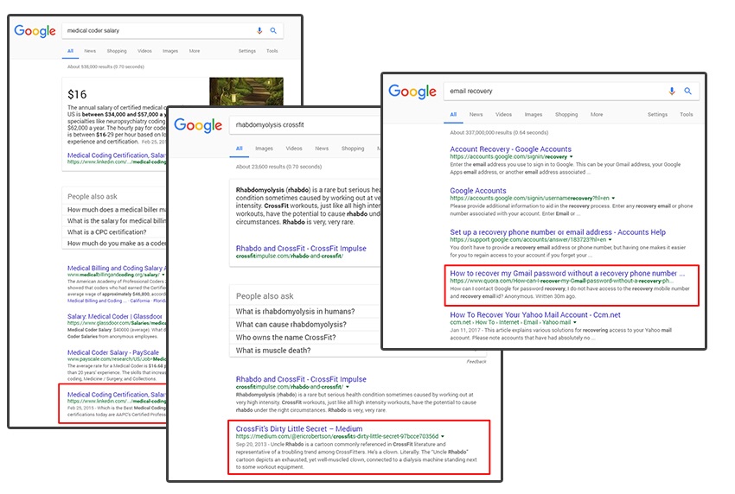The height and width of the screenshot is (494, 735).
Task: Select All tab in medical coder salary window
Action: click(x=70, y=51)
